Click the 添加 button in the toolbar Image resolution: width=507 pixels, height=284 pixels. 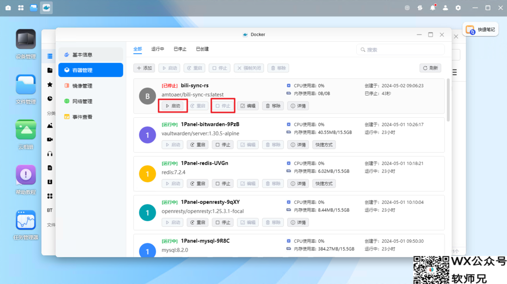tap(144, 68)
